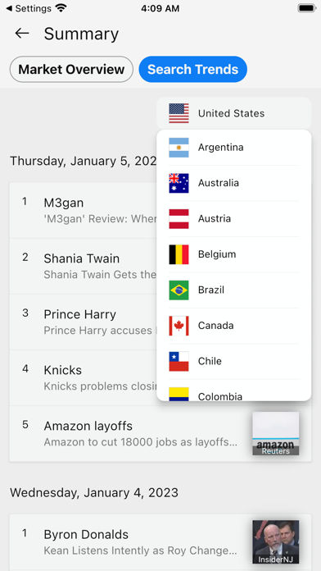Click the Brazil flag icon
This screenshot has height=571, width=321.
tap(179, 290)
